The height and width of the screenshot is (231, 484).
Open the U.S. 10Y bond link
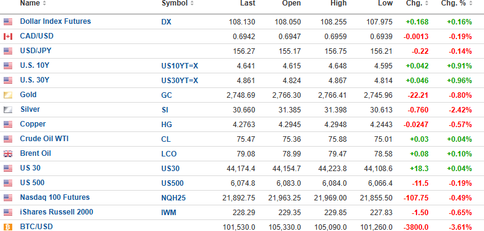34,65
